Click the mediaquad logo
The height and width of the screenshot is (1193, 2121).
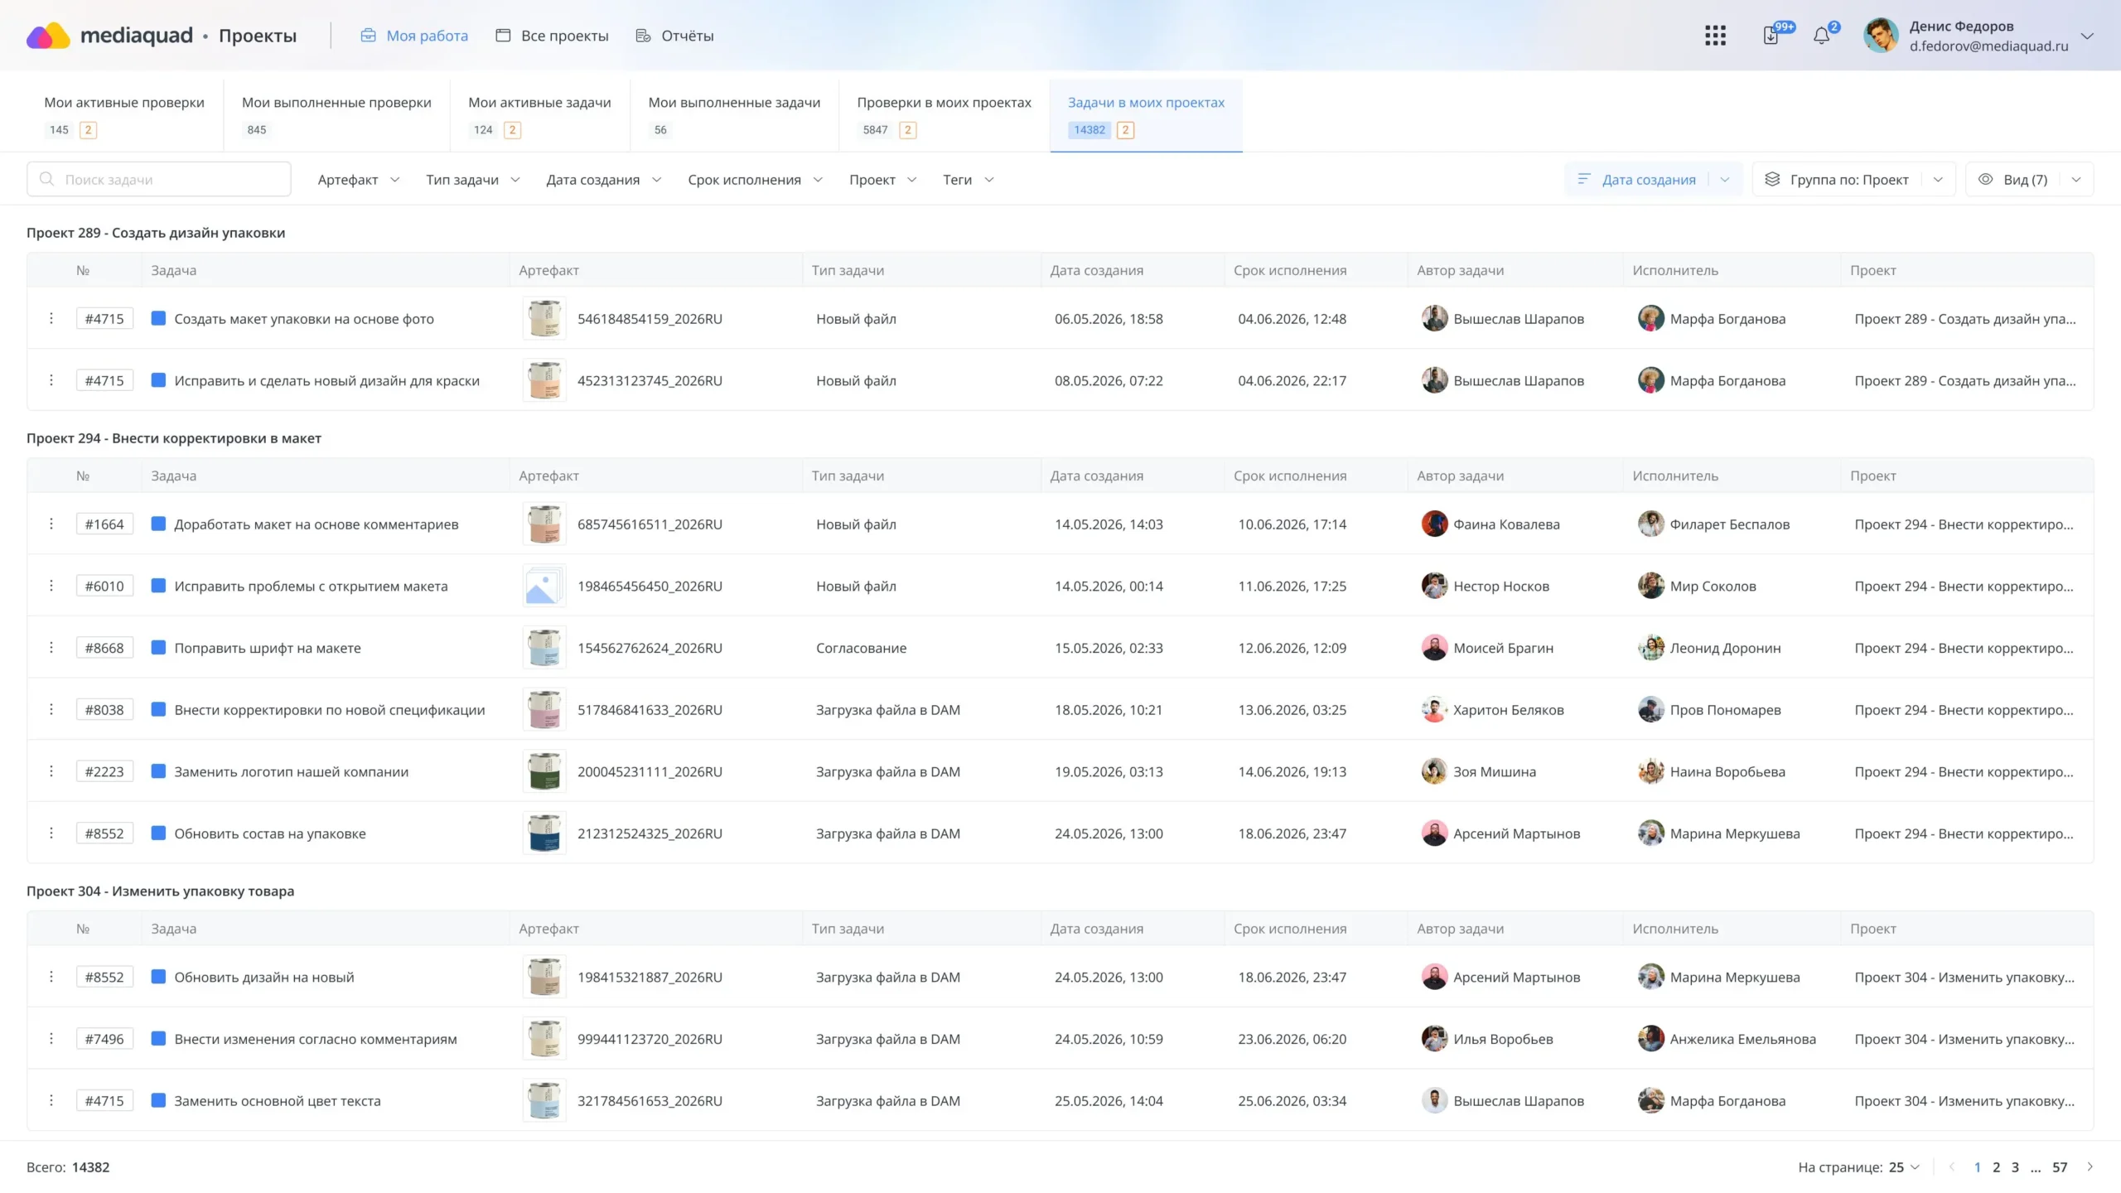click(x=109, y=36)
